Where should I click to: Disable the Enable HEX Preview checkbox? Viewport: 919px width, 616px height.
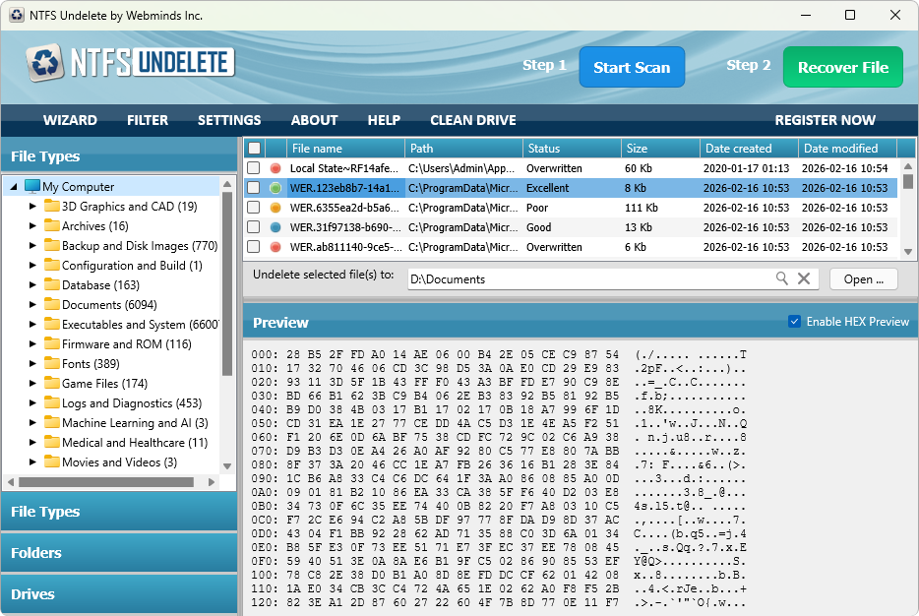tap(794, 321)
